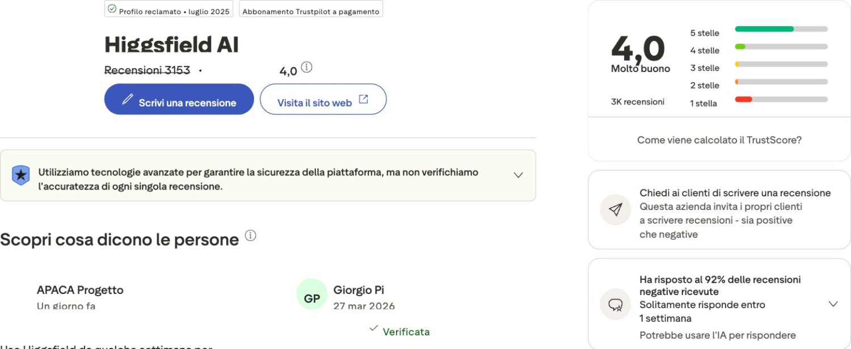Click the paper plane icon in the invite card
Screen dimensions: 851x349
[x=616, y=209]
